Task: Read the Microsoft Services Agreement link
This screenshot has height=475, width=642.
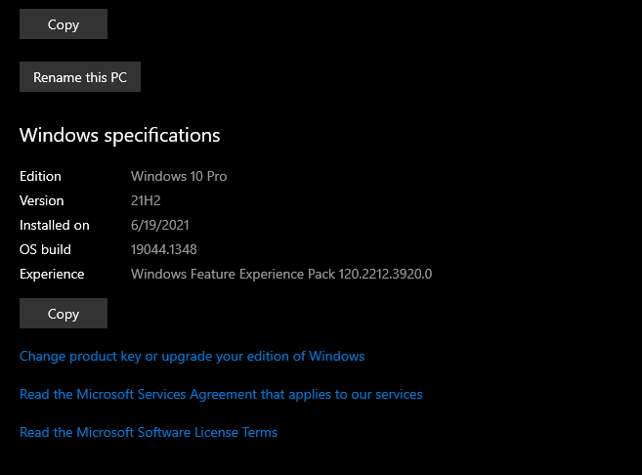Action: (x=221, y=395)
